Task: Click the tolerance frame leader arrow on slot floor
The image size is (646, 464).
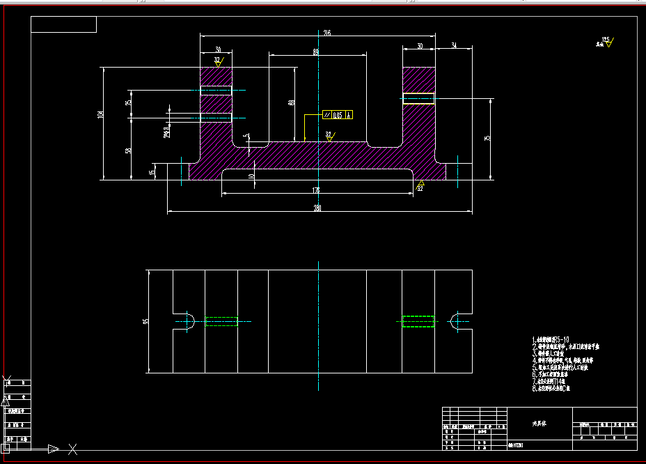Action: click(304, 138)
